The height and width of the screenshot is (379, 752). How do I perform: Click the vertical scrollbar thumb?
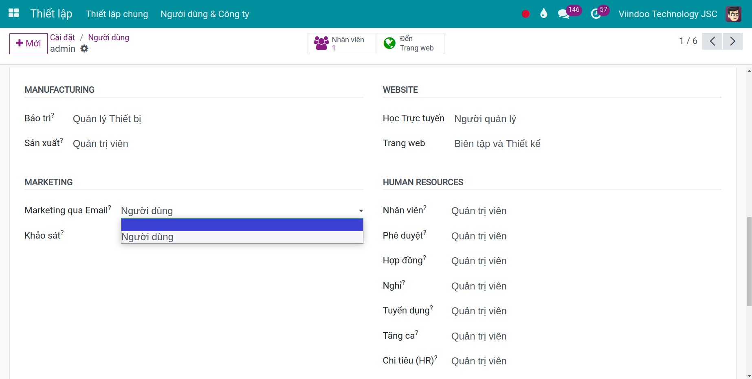pyautogui.click(x=749, y=261)
